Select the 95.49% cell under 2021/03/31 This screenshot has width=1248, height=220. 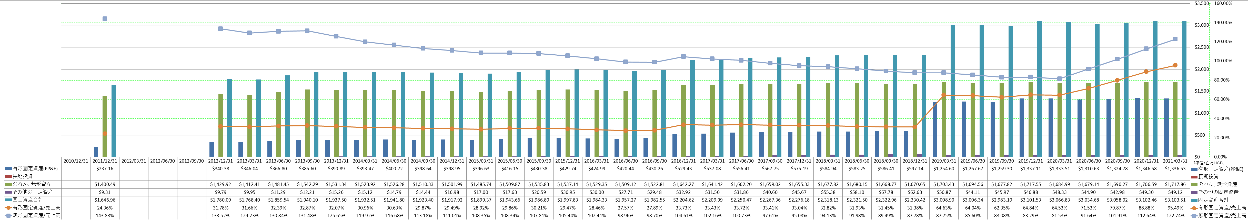tap(1175, 207)
